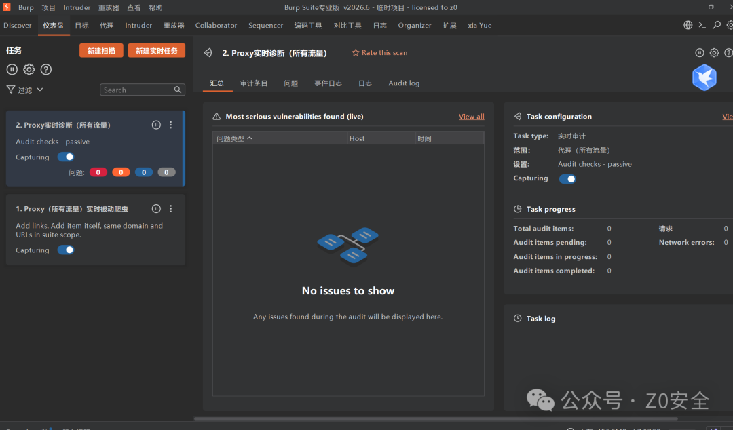The image size is (733, 430).
Task: Toggle Capturing switch on the task 1 card
Action: 66,250
